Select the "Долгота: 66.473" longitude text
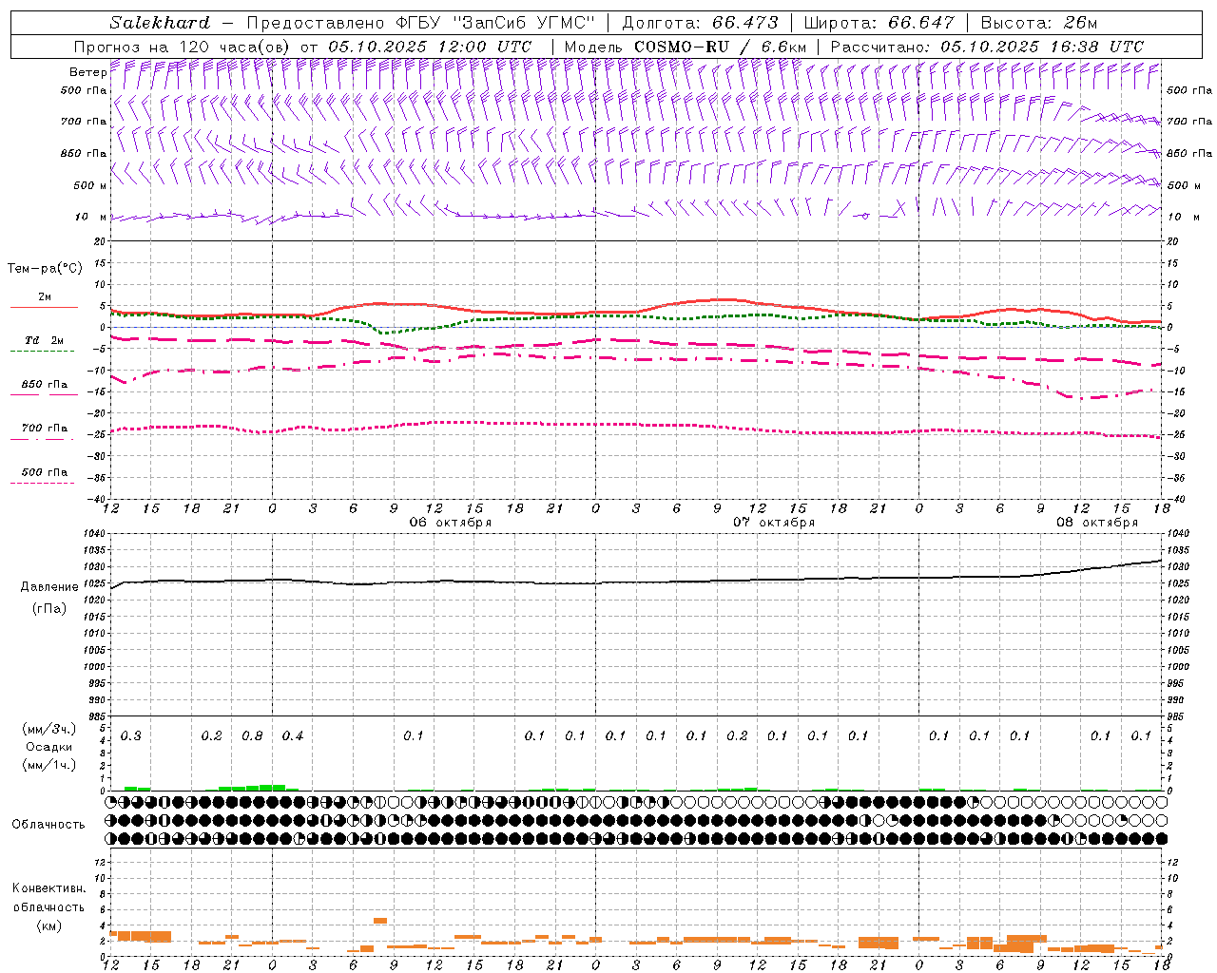Viewport: 1217px width, 973px height. [x=701, y=23]
